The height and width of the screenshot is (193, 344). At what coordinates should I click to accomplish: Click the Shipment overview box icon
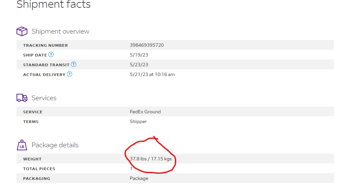[x=22, y=31]
